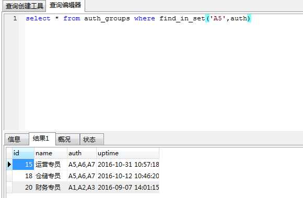Click the 'select' keyword in query

pos(38,19)
